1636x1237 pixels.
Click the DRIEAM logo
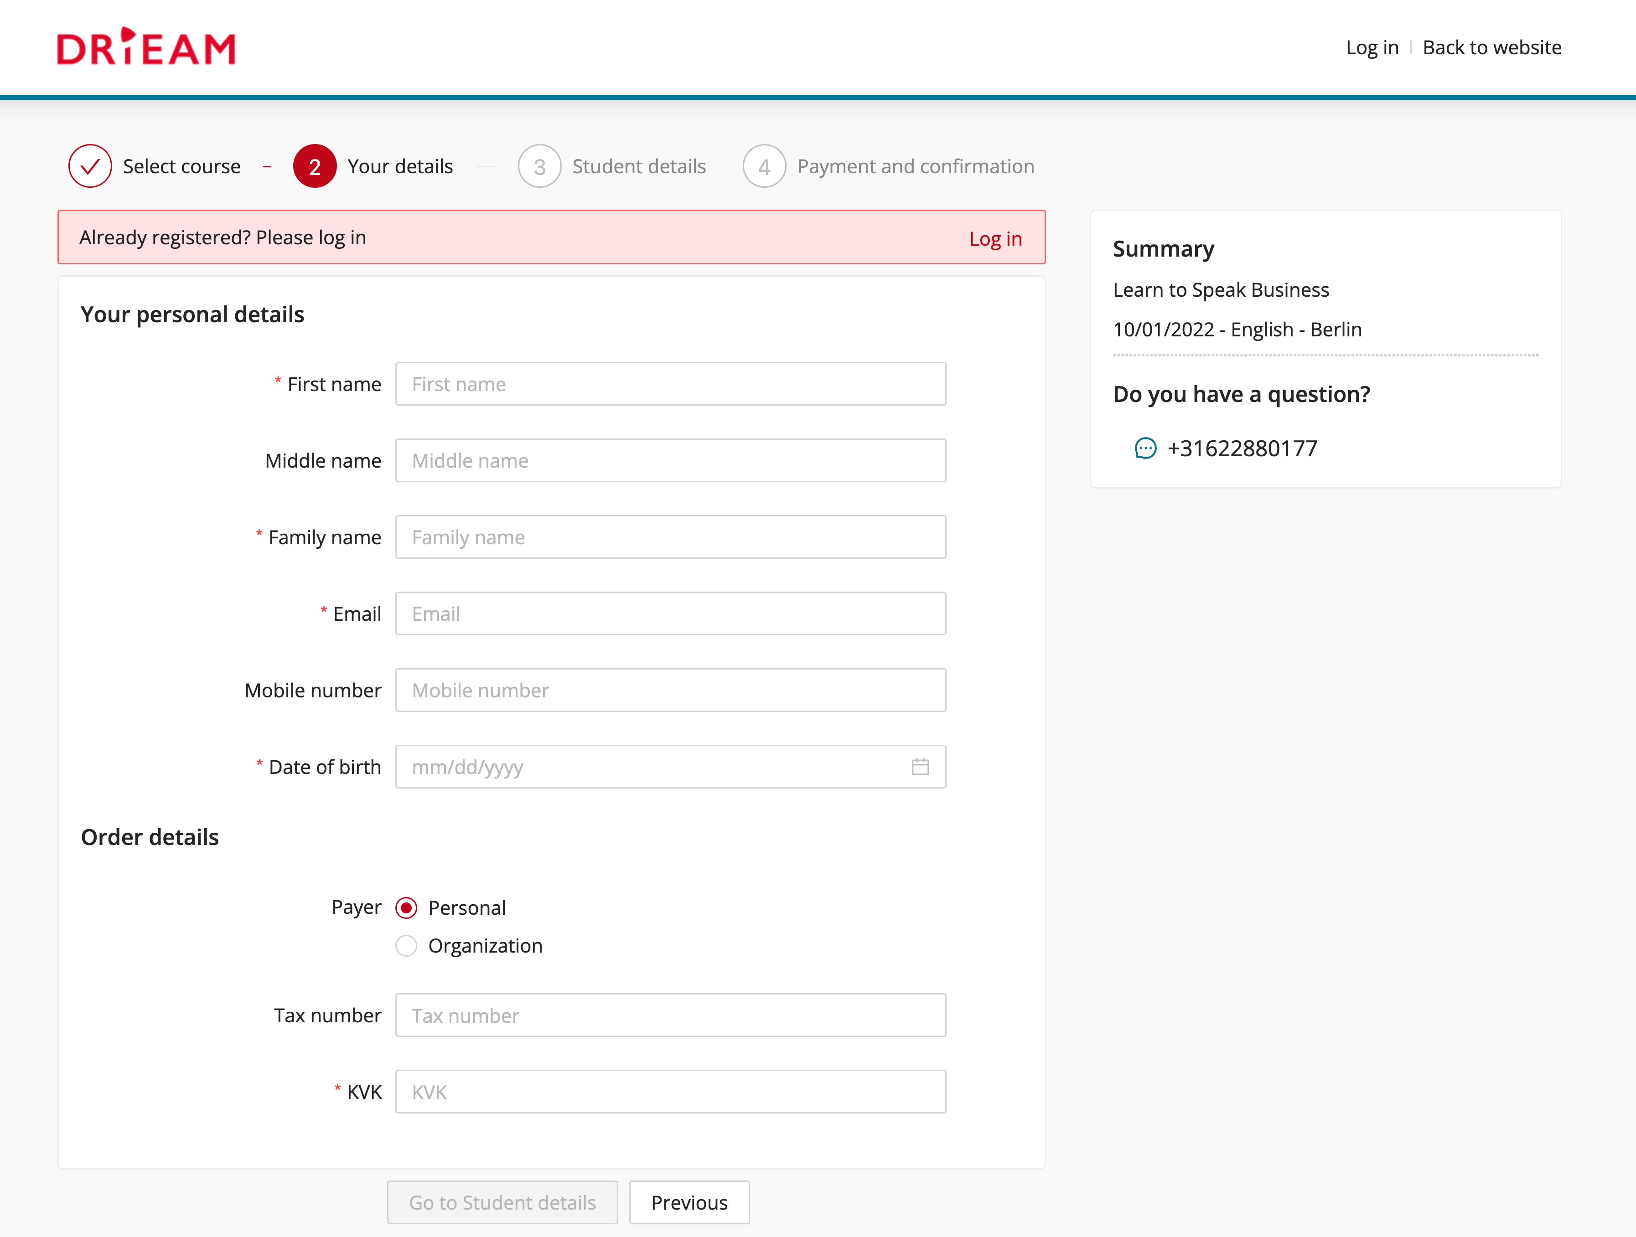click(x=146, y=46)
